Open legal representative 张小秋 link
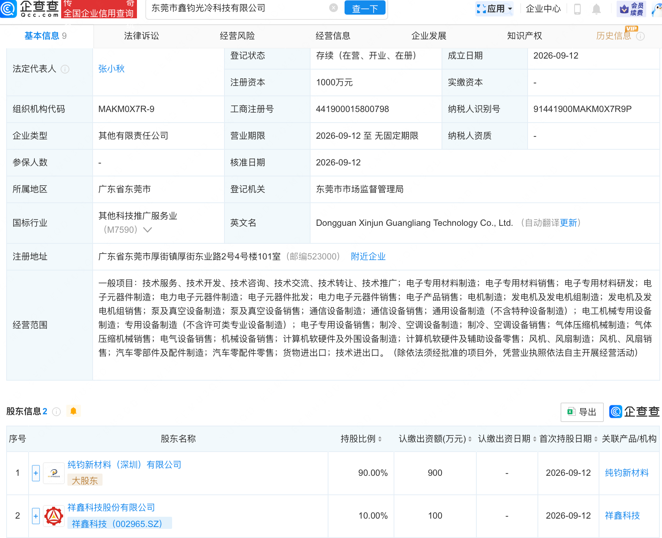This screenshot has width=662, height=538. click(111, 69)
